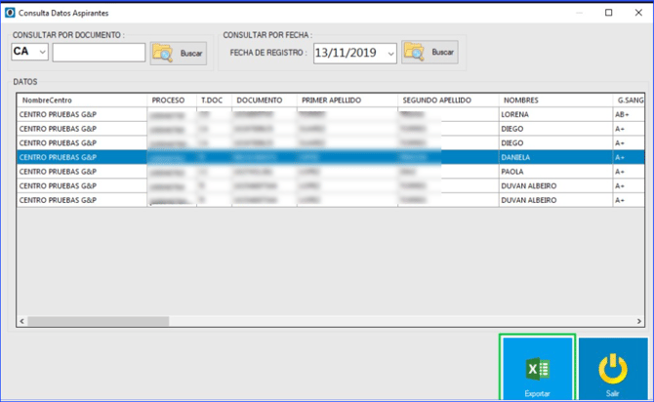Click the scroll right arrow of horizontal scrollbar
The width and height of the screenshot is (654, 402).
(639, 321)
